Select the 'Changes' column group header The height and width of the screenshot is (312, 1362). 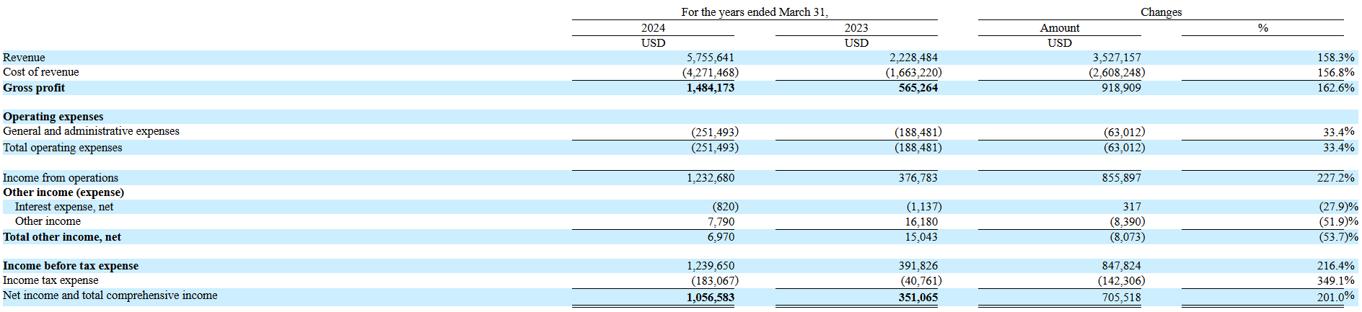(x=1161, y=12)
